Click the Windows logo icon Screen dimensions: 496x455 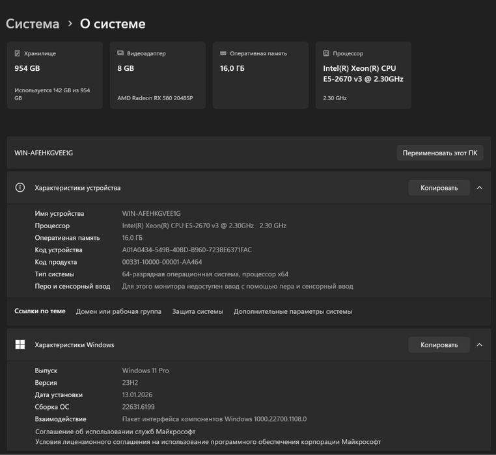click(x=20, y=344)
